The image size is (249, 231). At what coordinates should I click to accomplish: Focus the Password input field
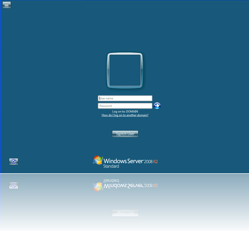coord(125,106)
